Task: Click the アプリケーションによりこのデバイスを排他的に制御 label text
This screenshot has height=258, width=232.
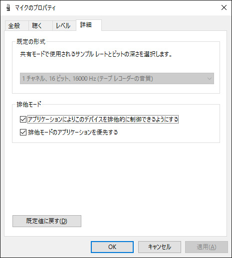Action: point(103,120)
